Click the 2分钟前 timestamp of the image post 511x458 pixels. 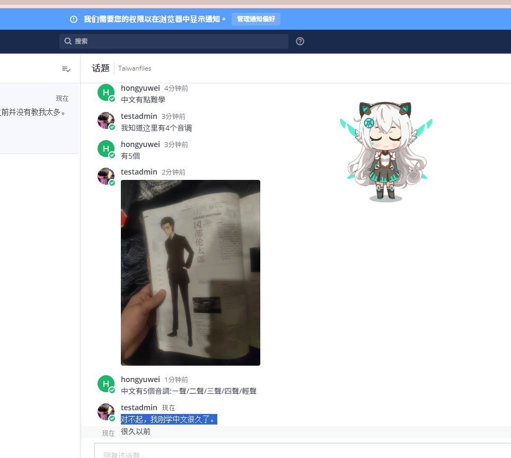click(x=173, y=172)
